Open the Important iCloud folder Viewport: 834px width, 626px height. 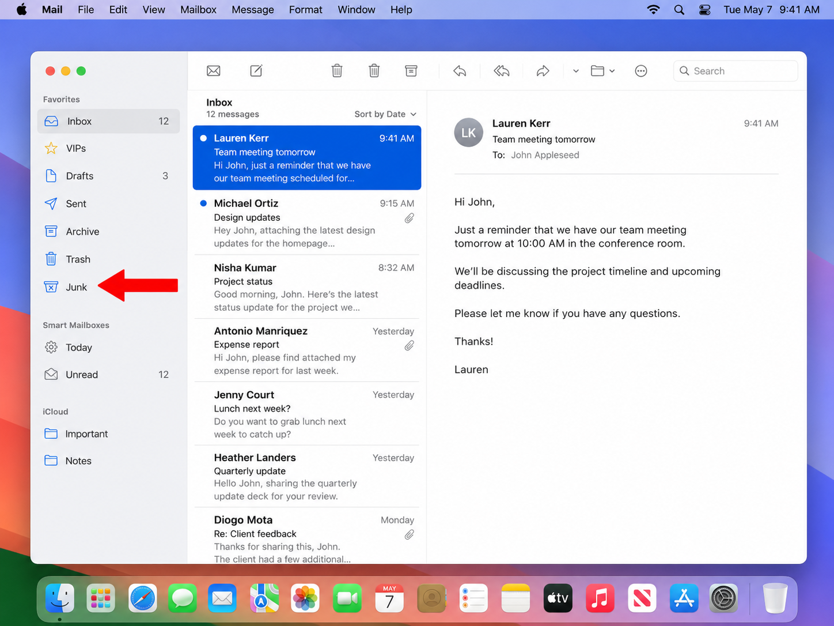[x=108, y=434]
